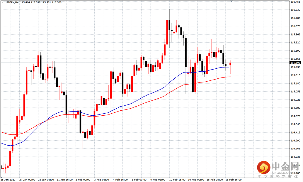Click the OHLC values 115.464 115.538 115.331 115.503
The height and width of the screenshot is (182, 303).
click(41, 2)
